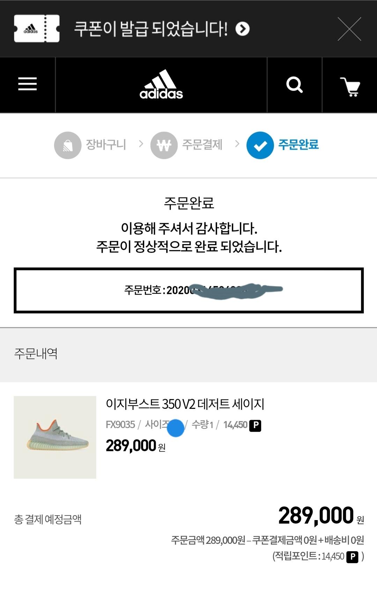
Task: Click the 주문내역 section header
Action: pos(36,354)
